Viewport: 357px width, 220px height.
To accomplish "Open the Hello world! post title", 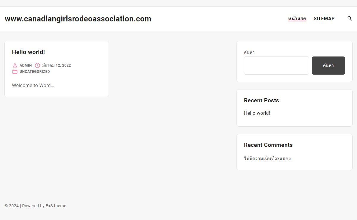I will click(28, 52).
